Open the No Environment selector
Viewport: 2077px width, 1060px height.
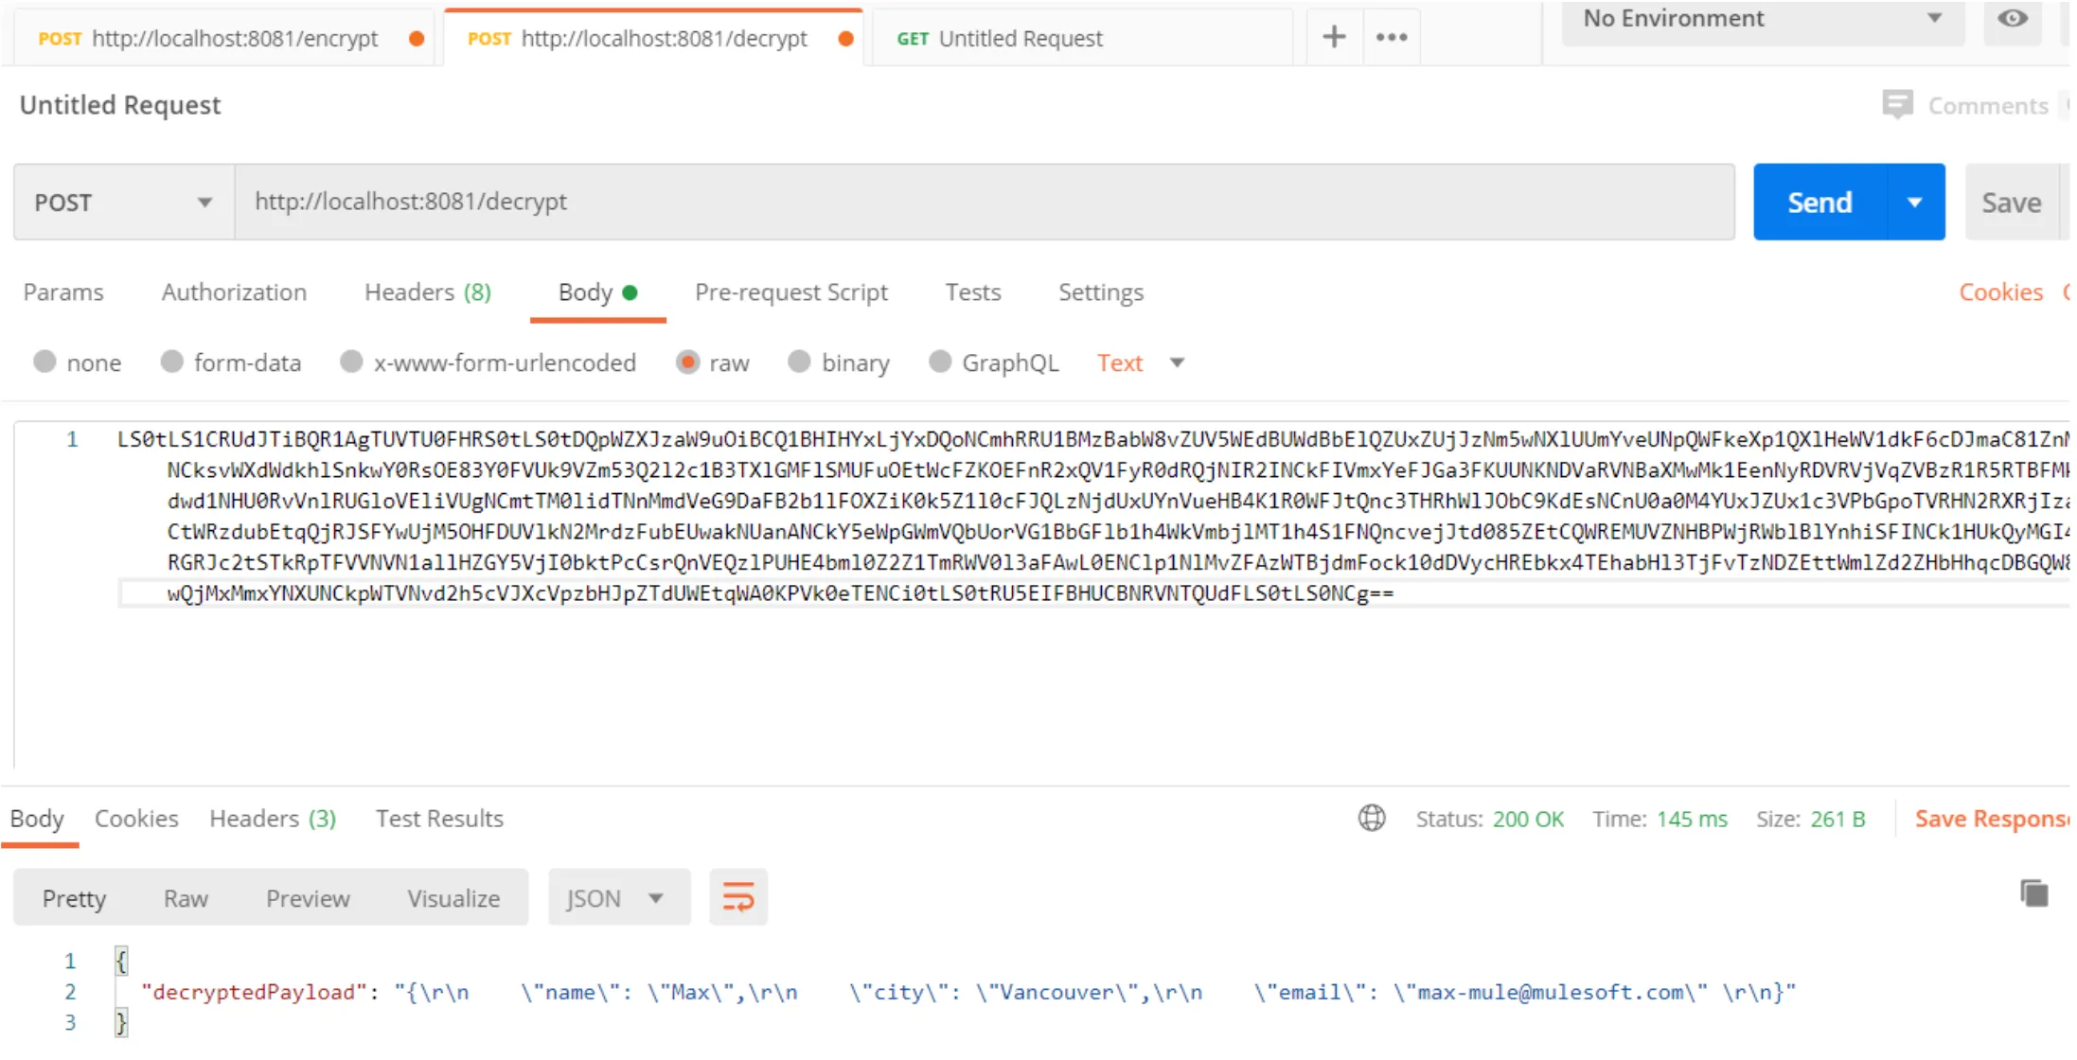[1763, 20]
